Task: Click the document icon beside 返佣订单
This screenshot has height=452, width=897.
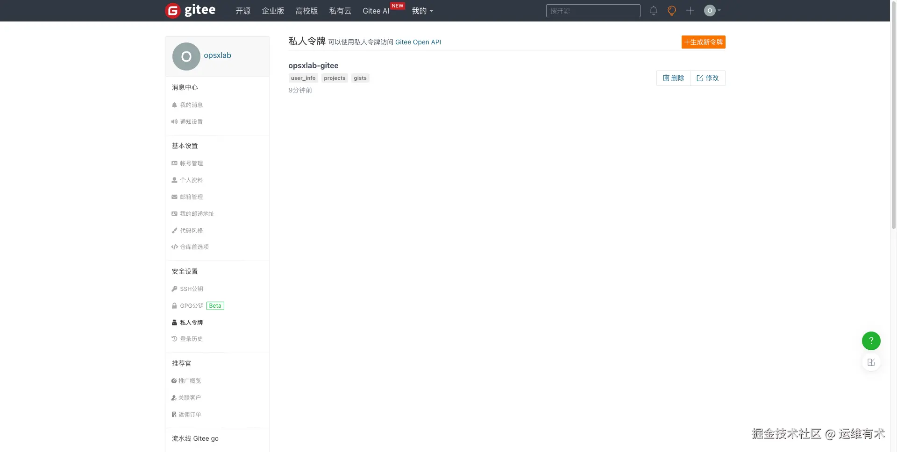Action: tap(174, 415)
